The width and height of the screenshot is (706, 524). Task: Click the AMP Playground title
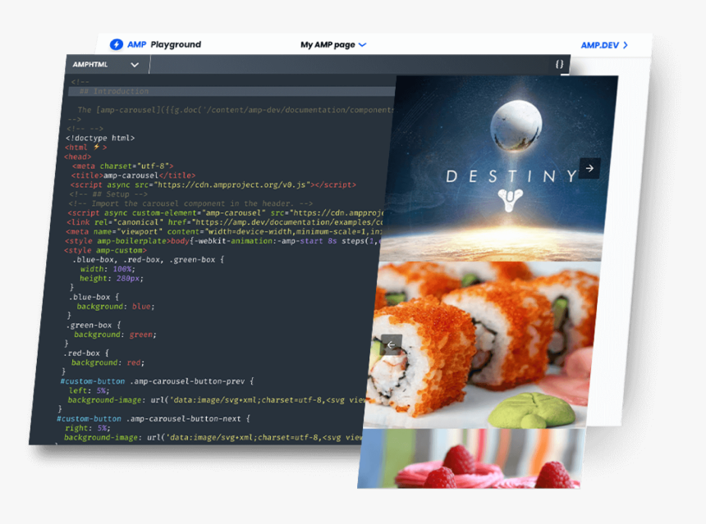pos(164,44)
